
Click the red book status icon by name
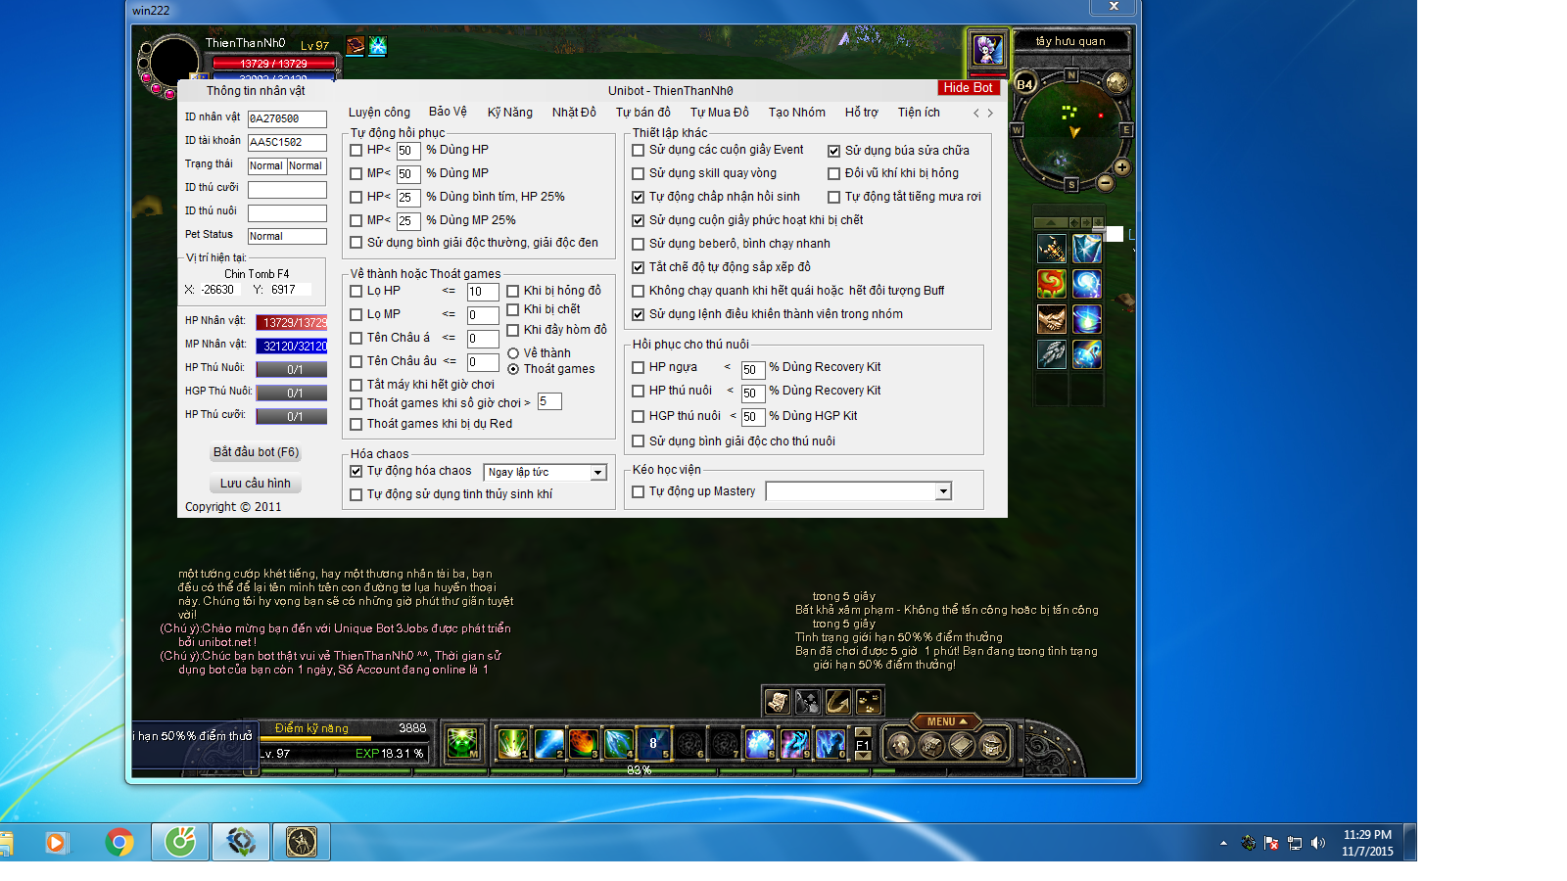[355, 46]
